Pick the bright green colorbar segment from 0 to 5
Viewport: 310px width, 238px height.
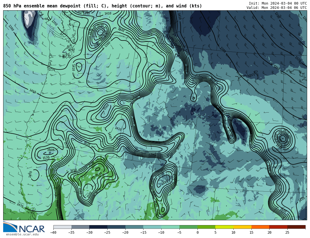click(206, 227)
